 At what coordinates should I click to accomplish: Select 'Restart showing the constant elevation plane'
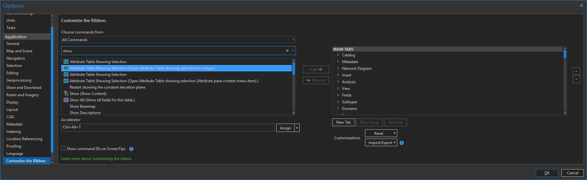[177, 87]
